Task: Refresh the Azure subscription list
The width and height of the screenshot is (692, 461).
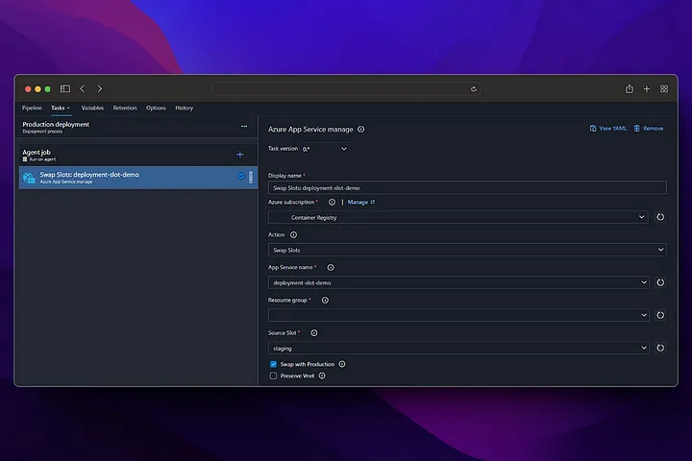Action: [x=660, y=217]
